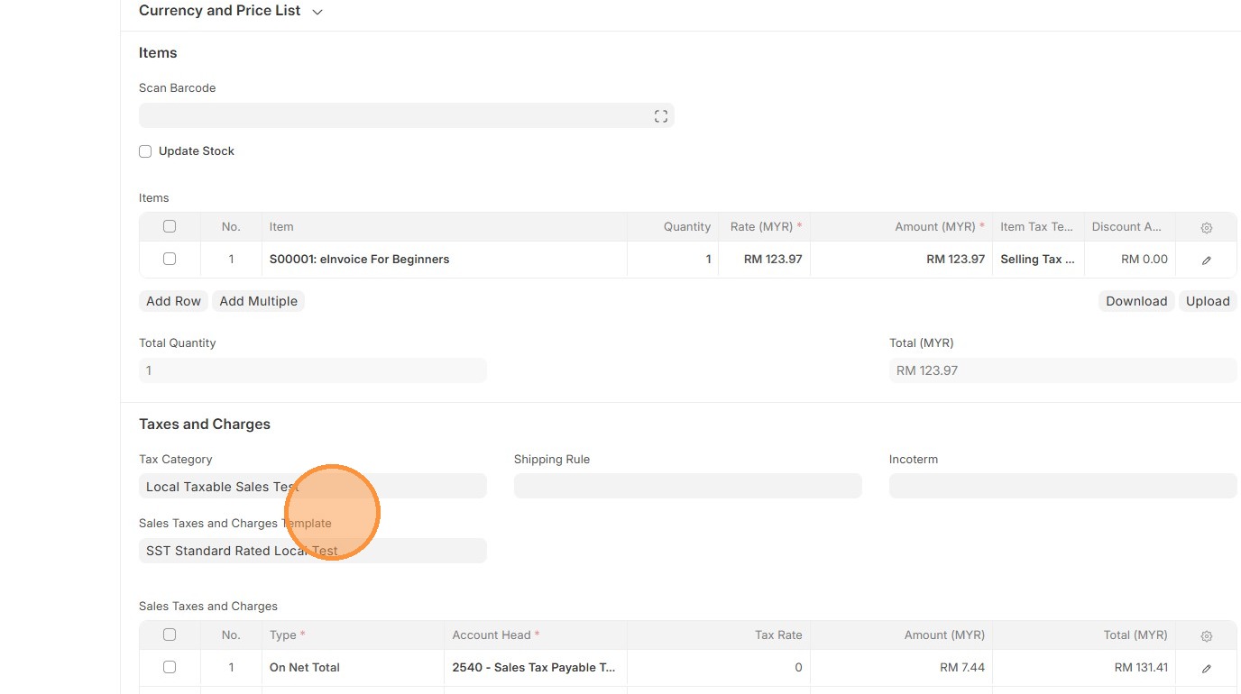Image resolution: width=1241 pixels, height=694 pixels.
Task: Click the Upload button
Action: coord(1207,301)
